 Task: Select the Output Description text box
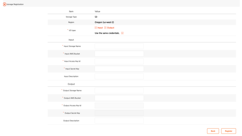click(119, 121)
